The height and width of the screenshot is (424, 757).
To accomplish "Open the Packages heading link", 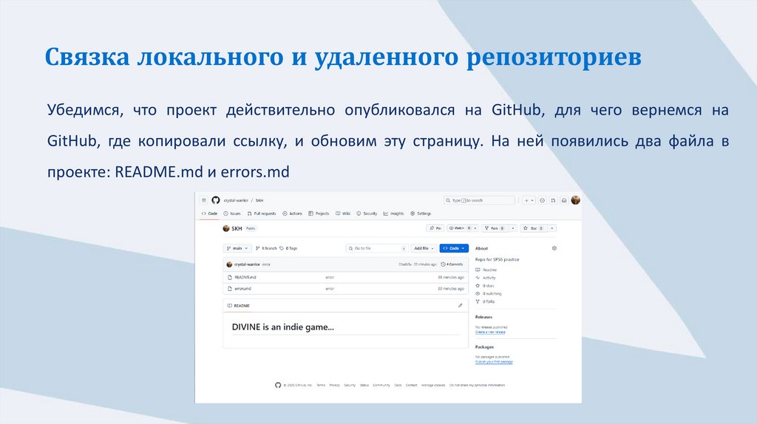I will [x=484, y=347].
